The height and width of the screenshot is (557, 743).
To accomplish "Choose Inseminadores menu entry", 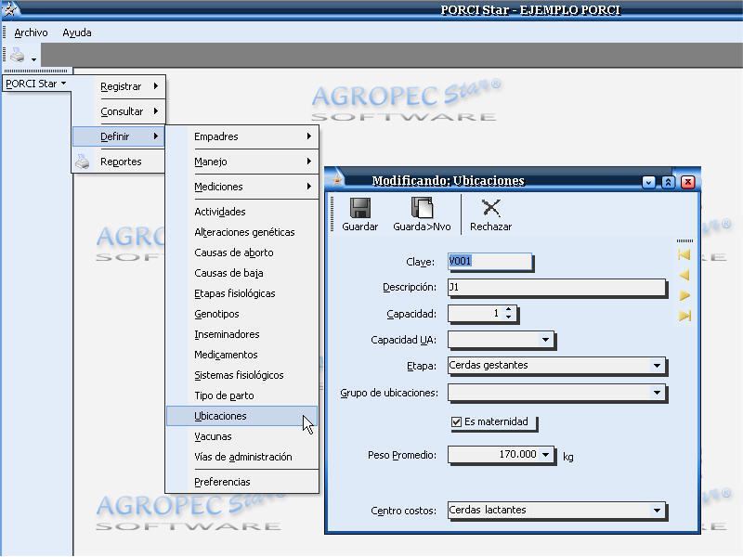I will coord(242,334).
